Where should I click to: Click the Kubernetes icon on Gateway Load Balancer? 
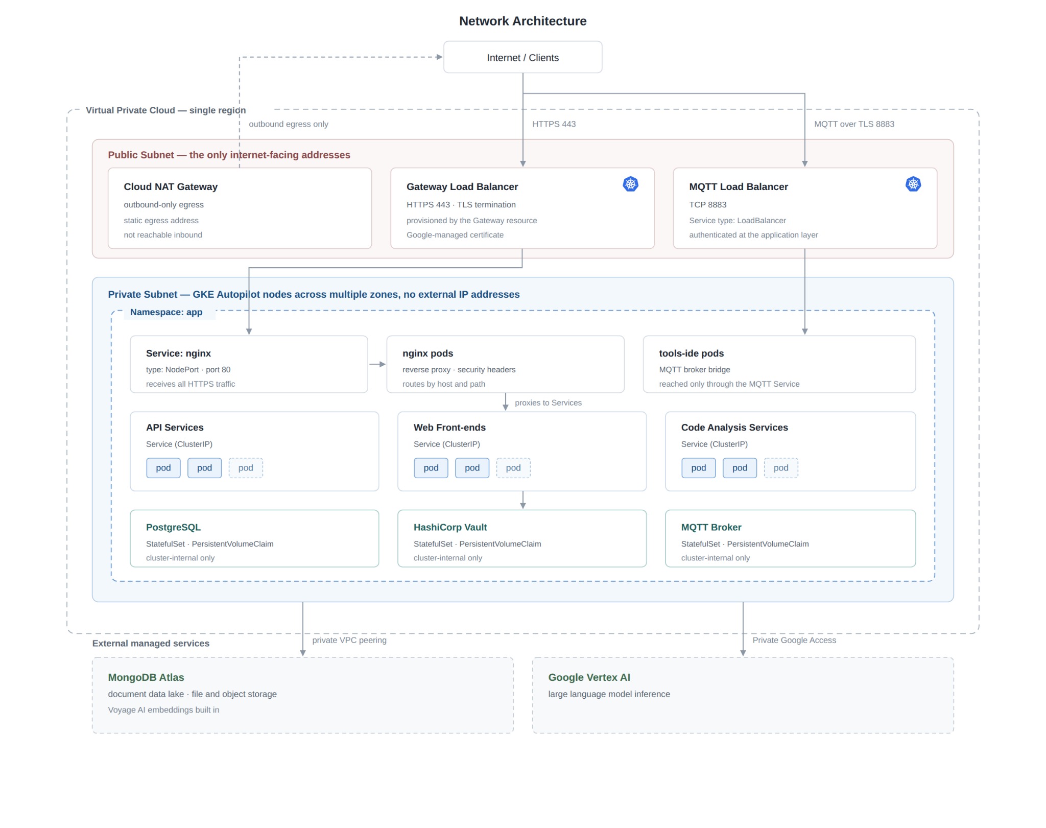tap(630, 184)
